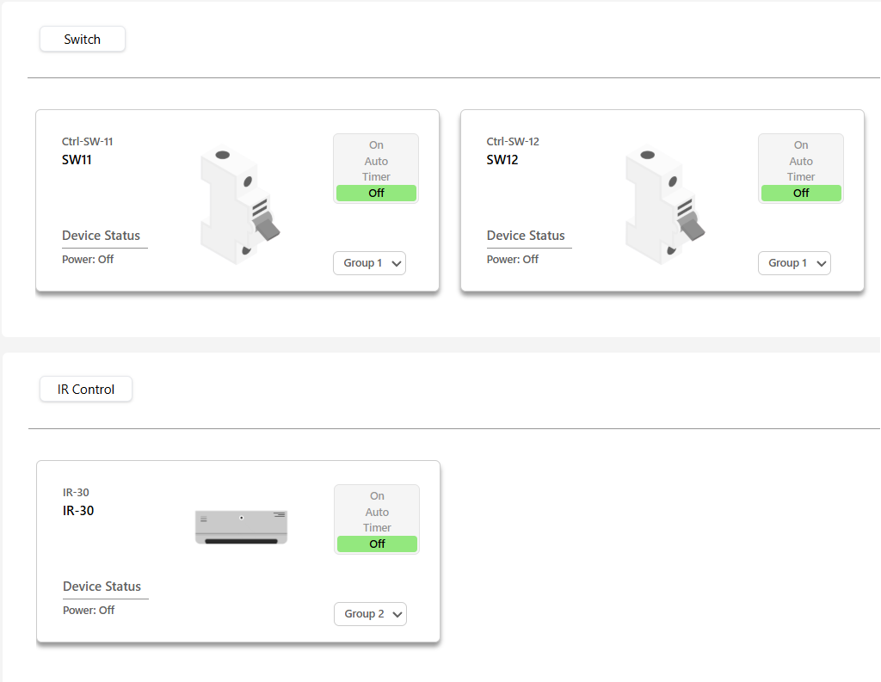
Task: Turn On the SW11 switch
Action: tap(376, 144)
